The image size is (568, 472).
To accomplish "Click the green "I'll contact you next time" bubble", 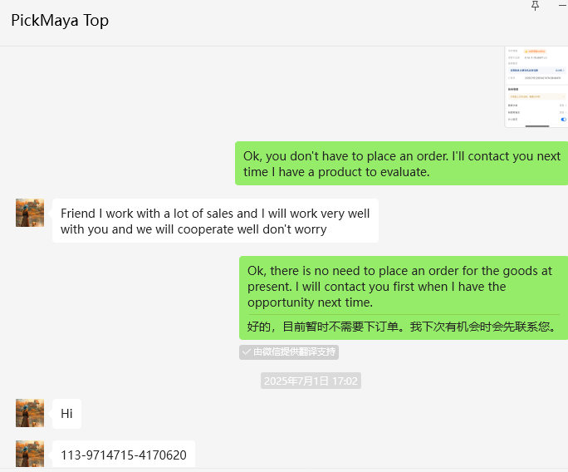I will pos(402,164).
